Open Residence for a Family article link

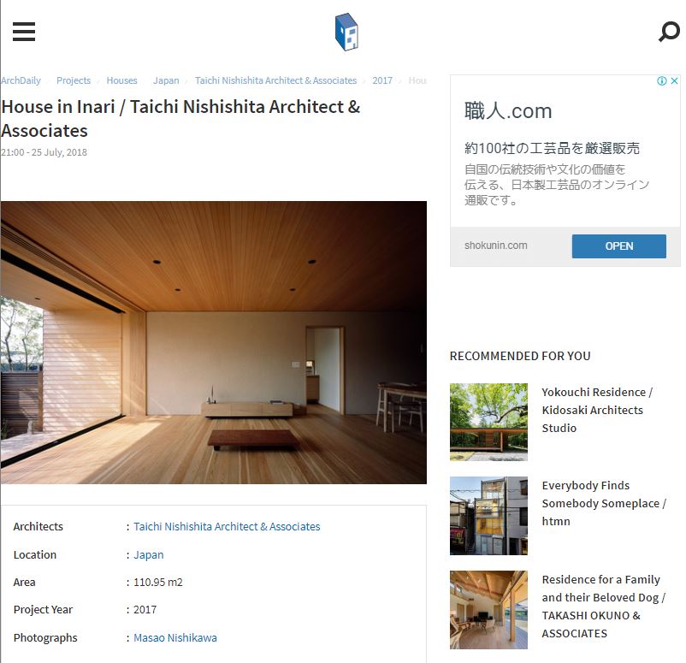(603, 606)
